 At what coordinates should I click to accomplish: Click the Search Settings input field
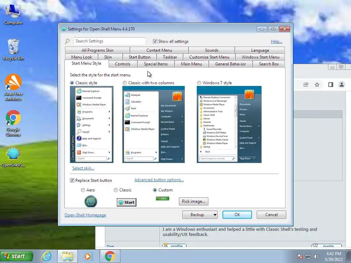click(109, 41)
